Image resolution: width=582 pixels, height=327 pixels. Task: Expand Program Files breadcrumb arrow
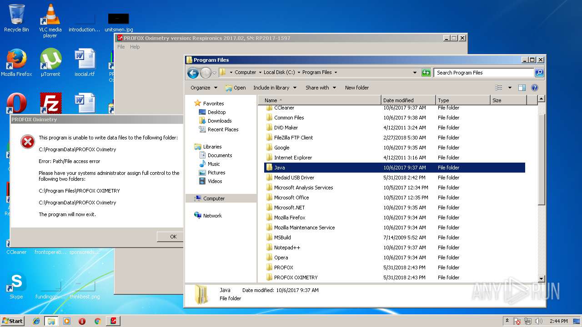336,72
